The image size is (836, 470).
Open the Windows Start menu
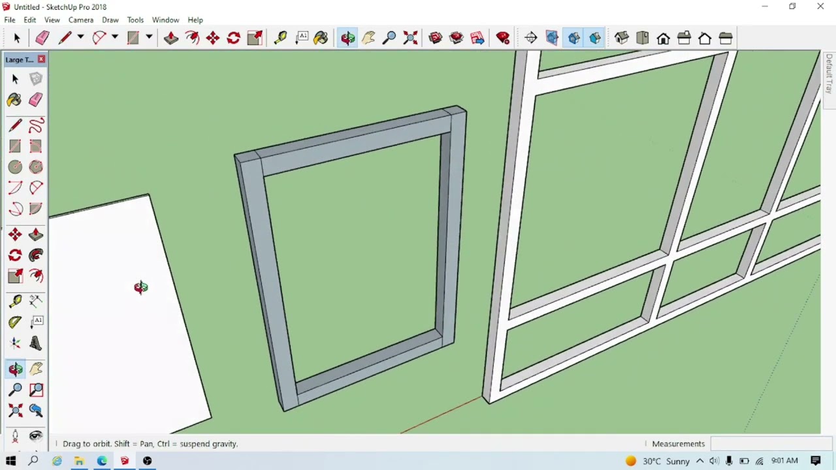(10, 461)
